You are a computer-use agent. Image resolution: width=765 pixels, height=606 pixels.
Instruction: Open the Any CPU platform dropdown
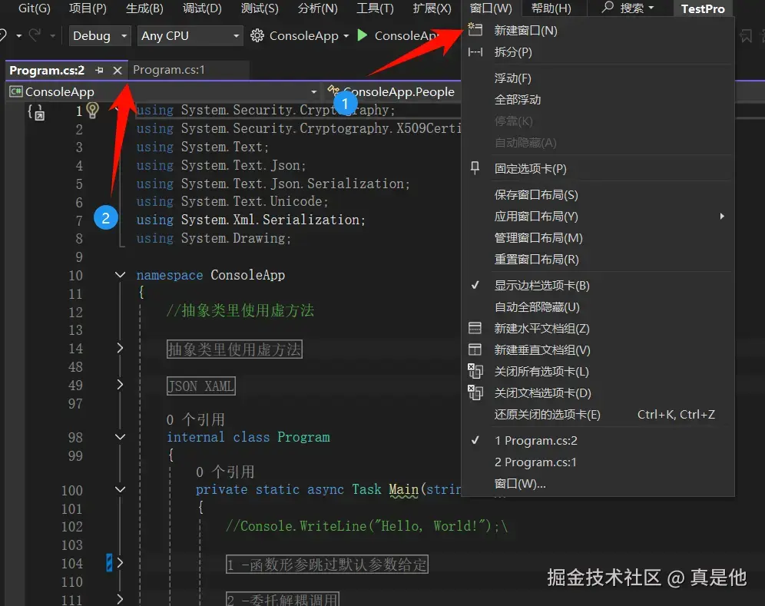pos(190,35)
